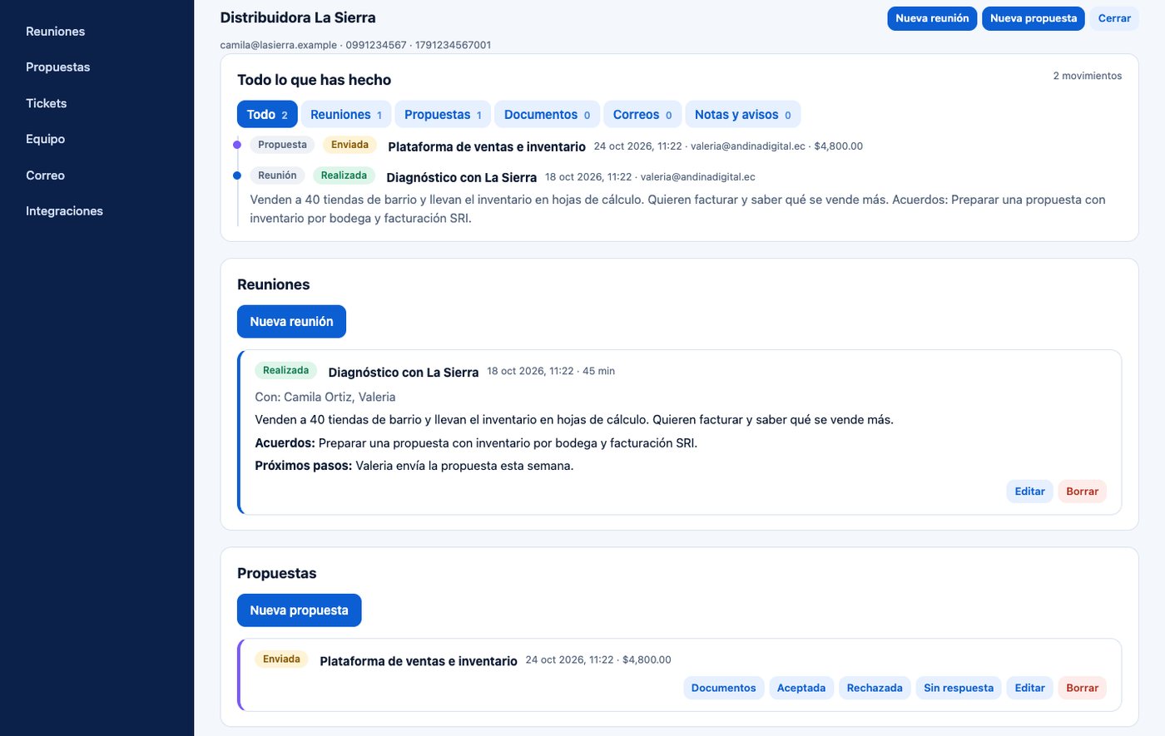Click the Realizada badge in the timeline

[344, 175]
